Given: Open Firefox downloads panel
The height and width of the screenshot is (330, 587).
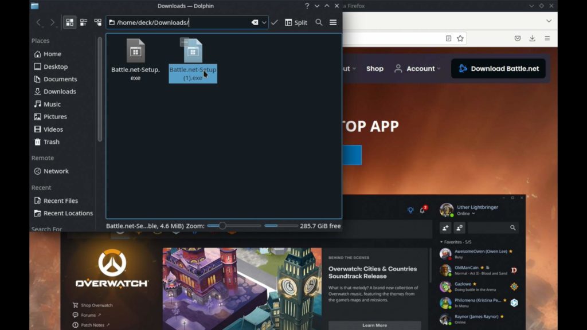Looking at the screenshot, I should coord(532,38).
